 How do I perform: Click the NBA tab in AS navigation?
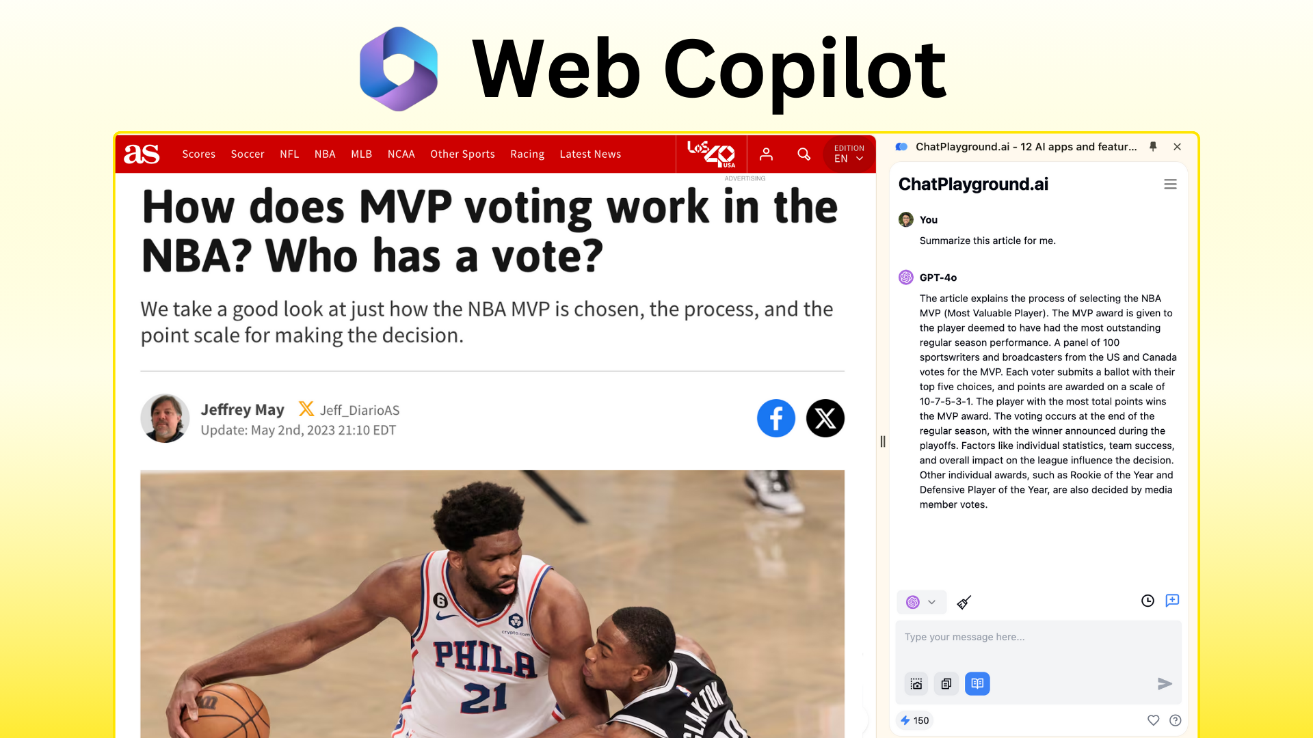coord(325,154)
